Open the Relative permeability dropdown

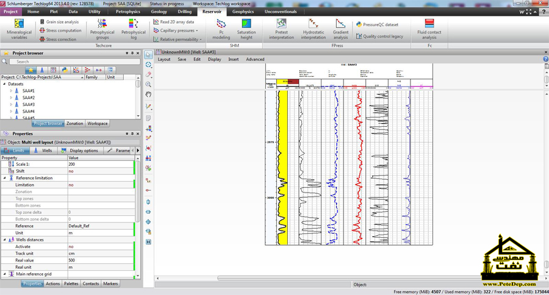pos(177,39)
